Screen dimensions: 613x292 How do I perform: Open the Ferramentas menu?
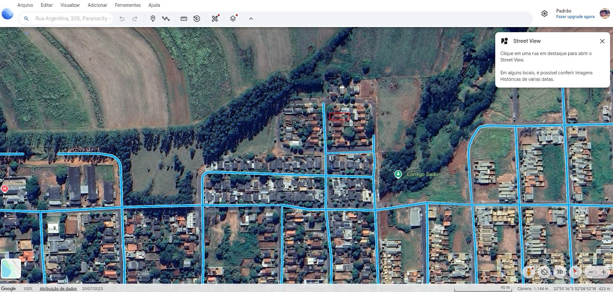coord(128,5)
